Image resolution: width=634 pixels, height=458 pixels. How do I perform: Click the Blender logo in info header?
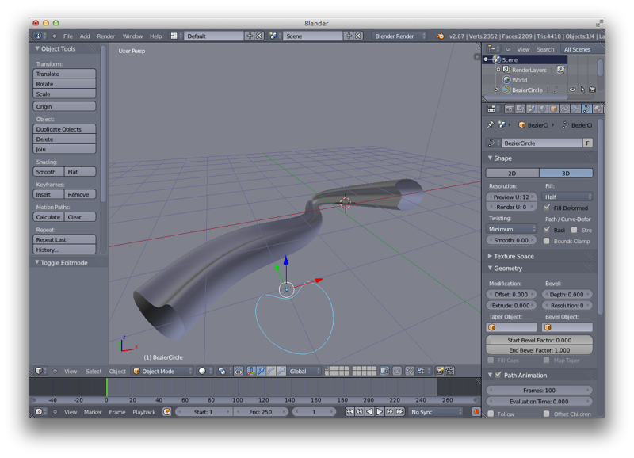tap(441, 36)
